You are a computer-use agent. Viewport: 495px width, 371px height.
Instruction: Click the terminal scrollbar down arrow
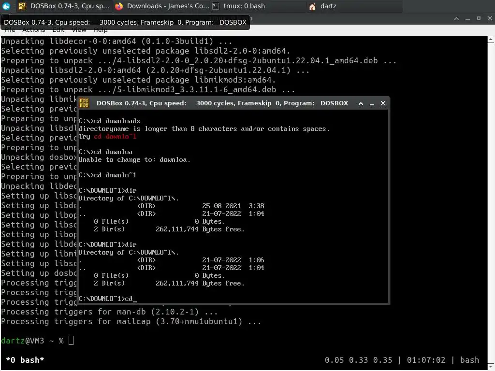point(491,367)
